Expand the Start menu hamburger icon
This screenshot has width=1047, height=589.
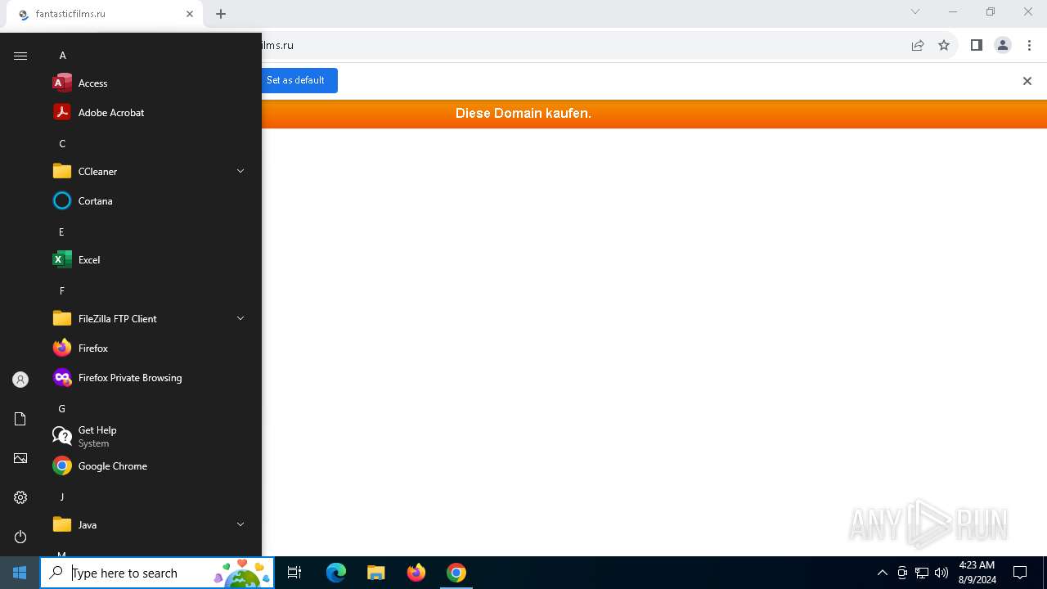click(x=20, y=56)
